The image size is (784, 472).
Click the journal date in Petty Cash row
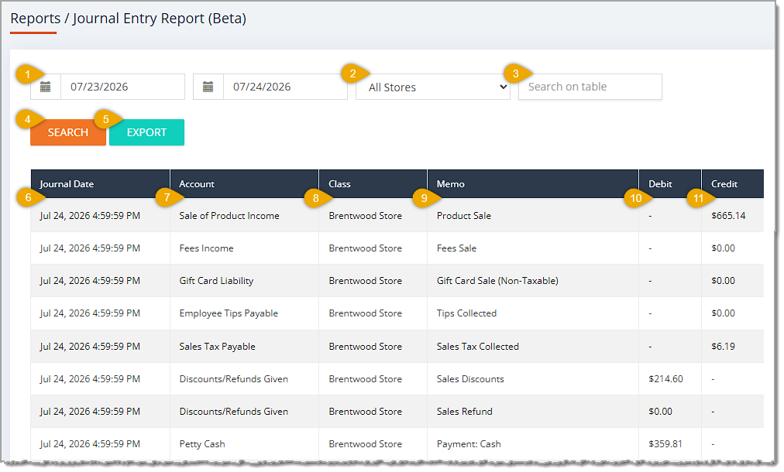pos(90,444)
